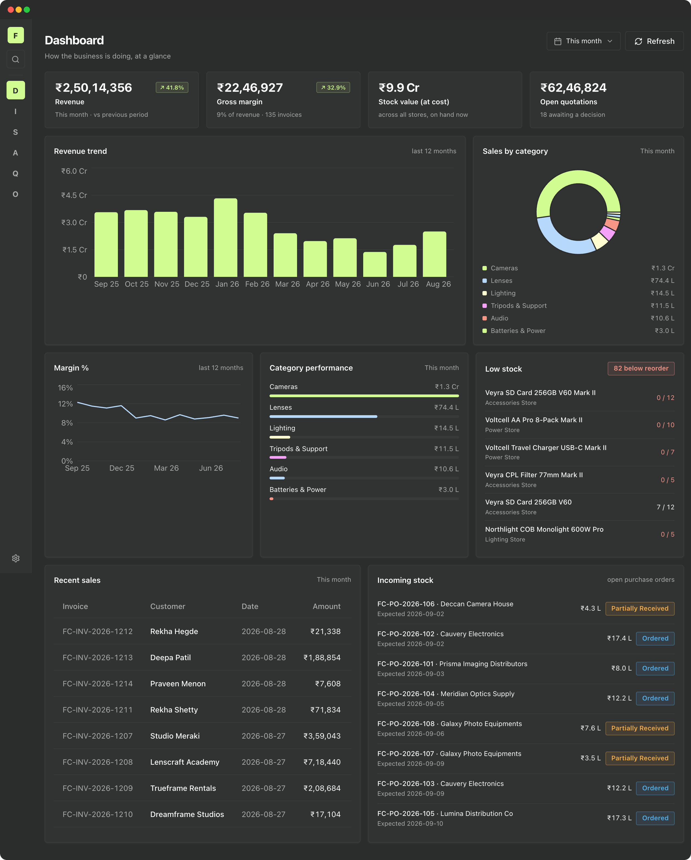
Task: Click the Open quotations card value
Action: pos(573,87)
